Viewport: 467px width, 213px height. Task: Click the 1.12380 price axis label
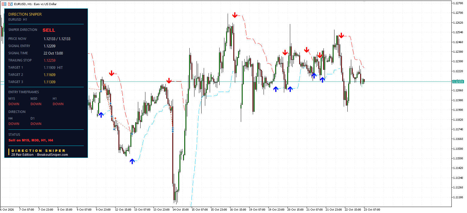(458, 52)
